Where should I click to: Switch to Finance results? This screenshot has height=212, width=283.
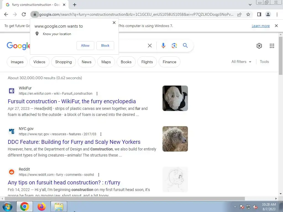tap(169, 62)
